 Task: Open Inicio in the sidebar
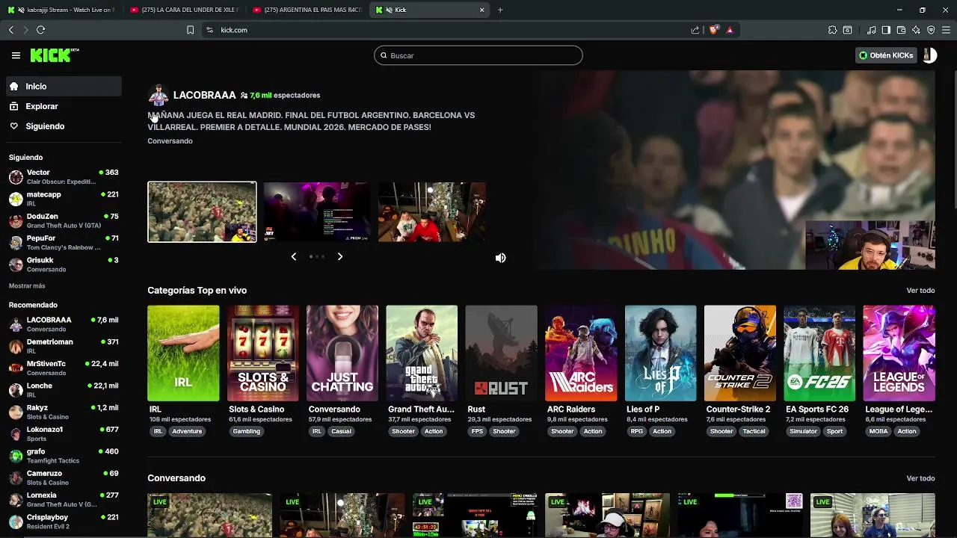(x=64, y=86)
